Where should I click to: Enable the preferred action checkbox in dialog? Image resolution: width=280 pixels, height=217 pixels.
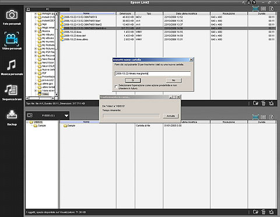116,86
